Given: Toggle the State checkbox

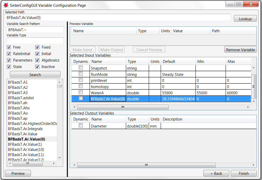Looking at the screenshot, I should pos(9,66).
